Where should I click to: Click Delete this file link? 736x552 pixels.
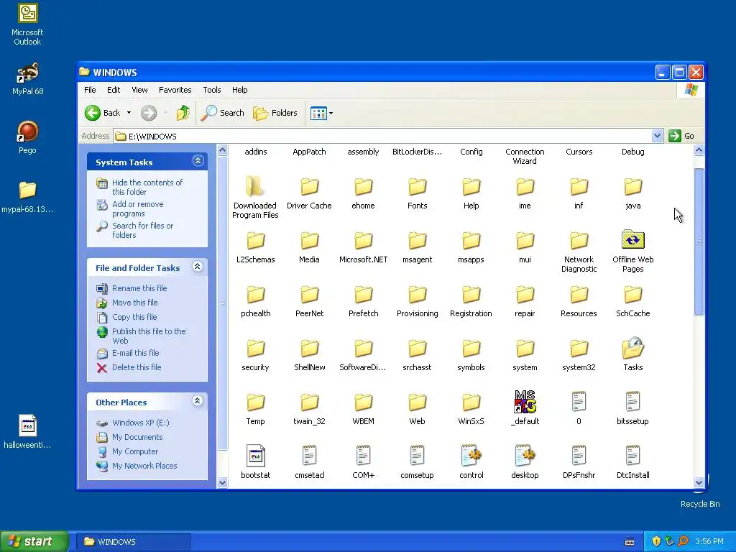[x=137, y=367]
